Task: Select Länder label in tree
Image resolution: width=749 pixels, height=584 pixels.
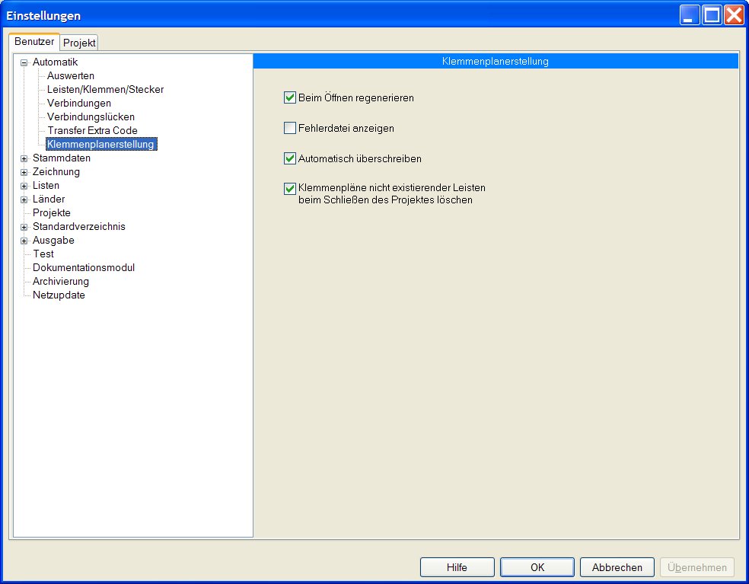Action: pyautogui.click(x=49, y=199)
